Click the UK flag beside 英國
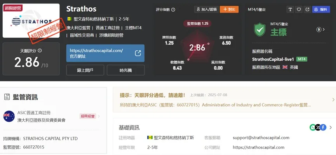The height and width of the screenshot is (155, 336). [x=285, y=67]
